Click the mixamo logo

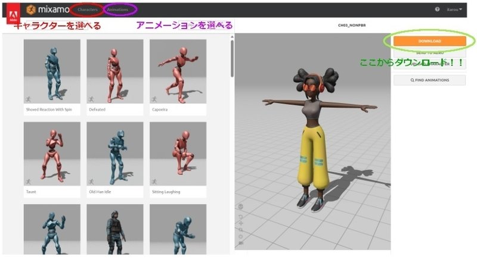pyautogui.click(x=48, y=10)
